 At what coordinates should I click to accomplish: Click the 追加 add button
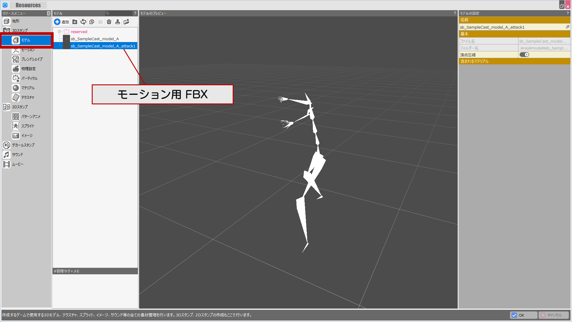pos(62,22)
